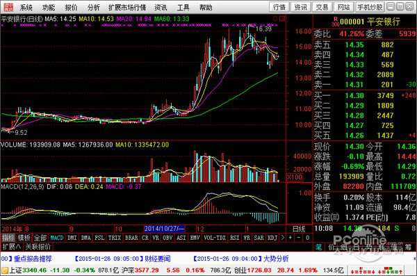This screenshot has height=276, width=417.
Task: Open the 帮助 menu
Action: point(206,8)
